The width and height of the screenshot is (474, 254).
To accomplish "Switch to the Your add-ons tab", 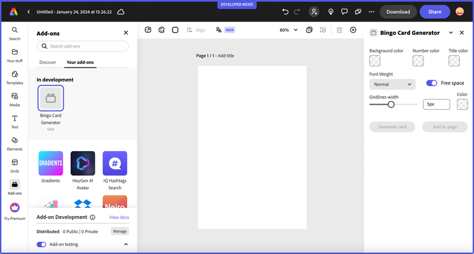I will tap(80, 63).
